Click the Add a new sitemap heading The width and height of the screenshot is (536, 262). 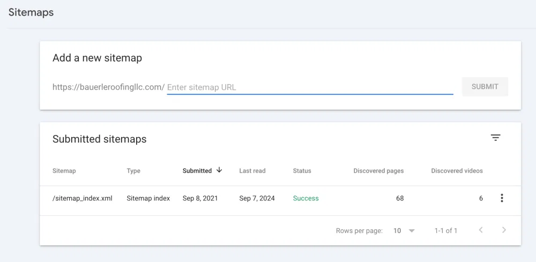tap(97, 58)
